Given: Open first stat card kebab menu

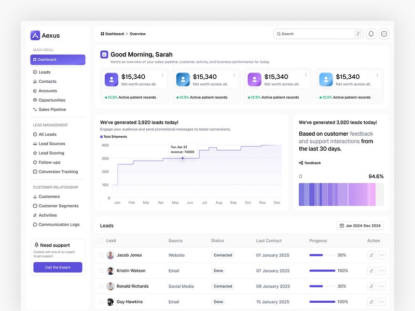Looking at the screenshot, I should (162, 75).
